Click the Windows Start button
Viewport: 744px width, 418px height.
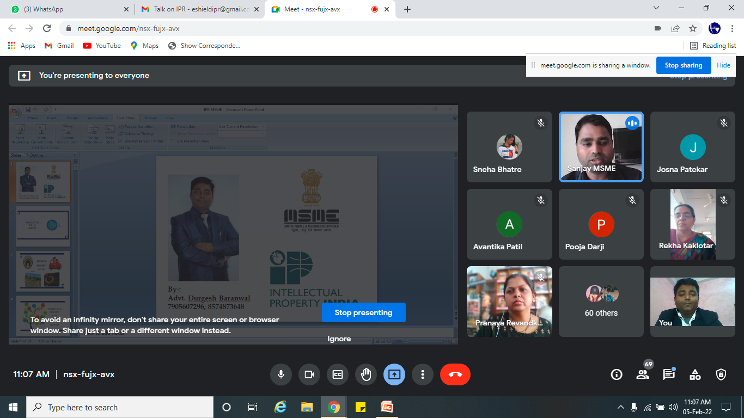[x=13, y=407]
